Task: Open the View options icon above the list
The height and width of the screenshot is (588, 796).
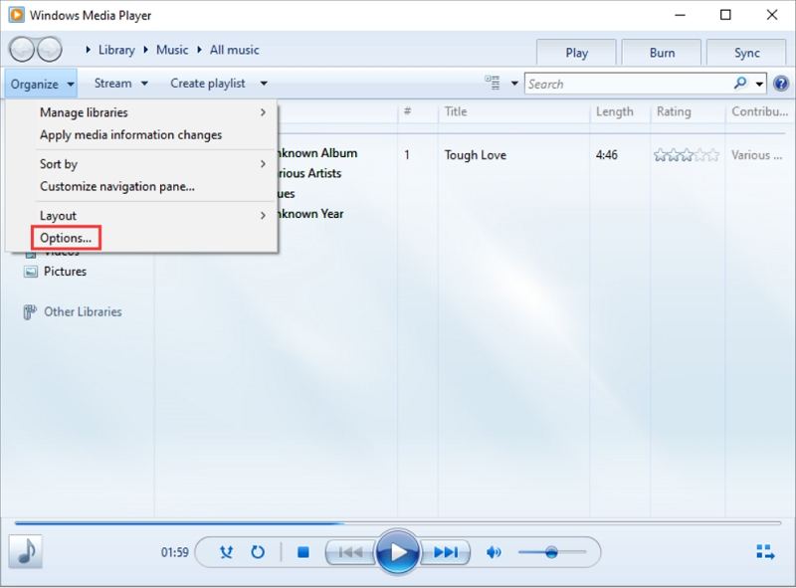Action: pos(495,84)
